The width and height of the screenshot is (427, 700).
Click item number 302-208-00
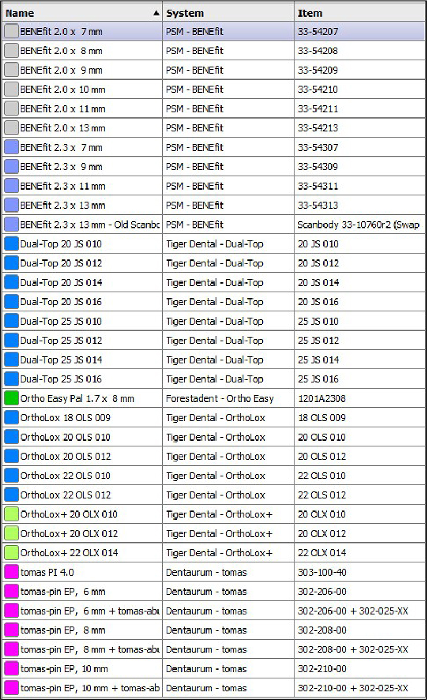click(322, 630)
